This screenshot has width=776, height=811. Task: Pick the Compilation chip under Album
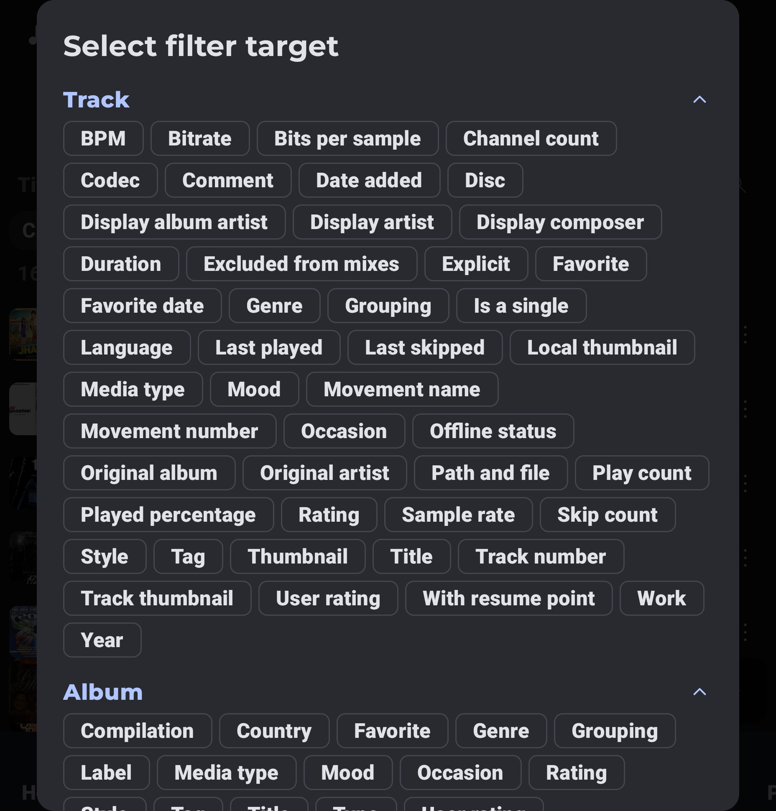pyautogui.click(x=137, y=731)
